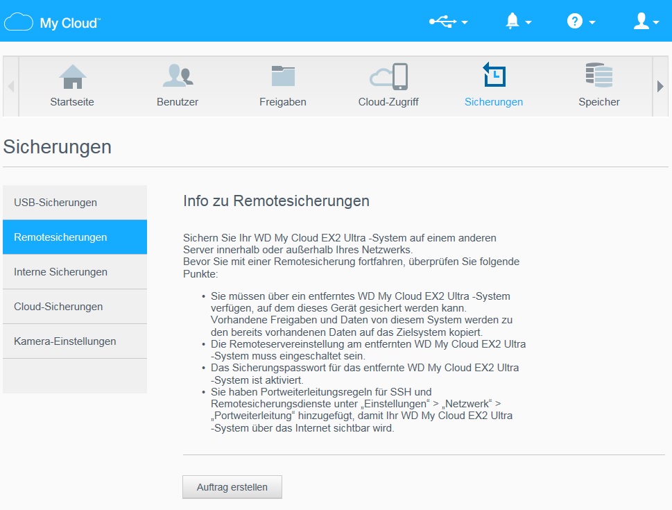Show previous navigation items with left arrow
The width and height of the screenshot is (672, 510).
click(x=11, y=86)
